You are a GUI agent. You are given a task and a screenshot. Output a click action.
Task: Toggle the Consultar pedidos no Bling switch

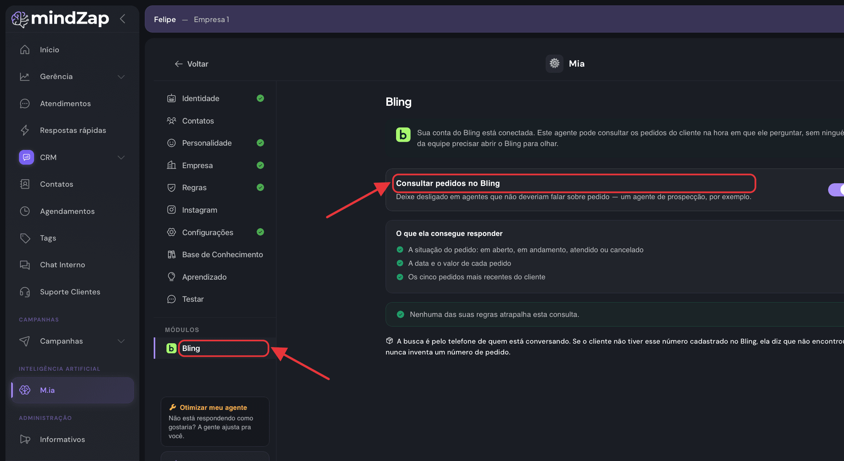click(836, 190)
